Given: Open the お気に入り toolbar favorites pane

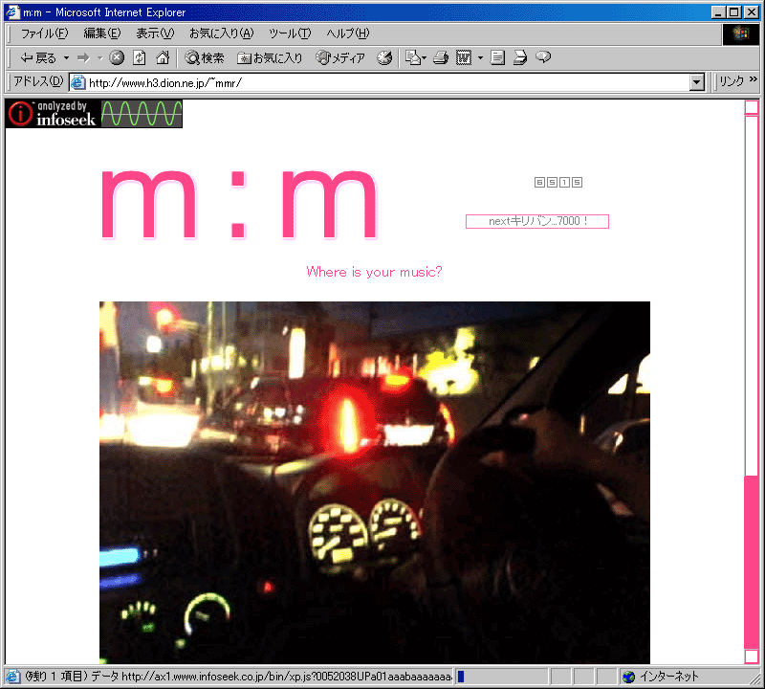Looking at the screenshot, I should [x=270, y=58].
